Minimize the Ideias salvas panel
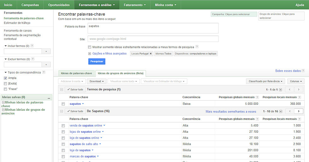Screen dimensions: 309x162 click(49, 98)
